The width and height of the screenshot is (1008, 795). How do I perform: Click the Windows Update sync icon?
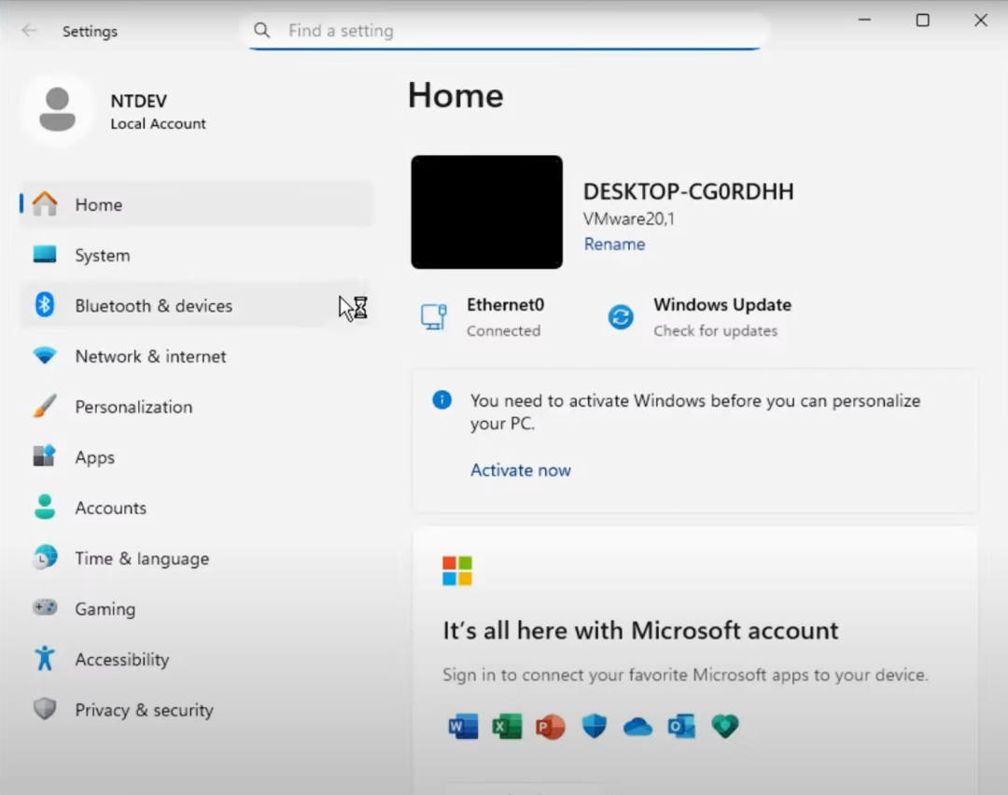point(621,317)
